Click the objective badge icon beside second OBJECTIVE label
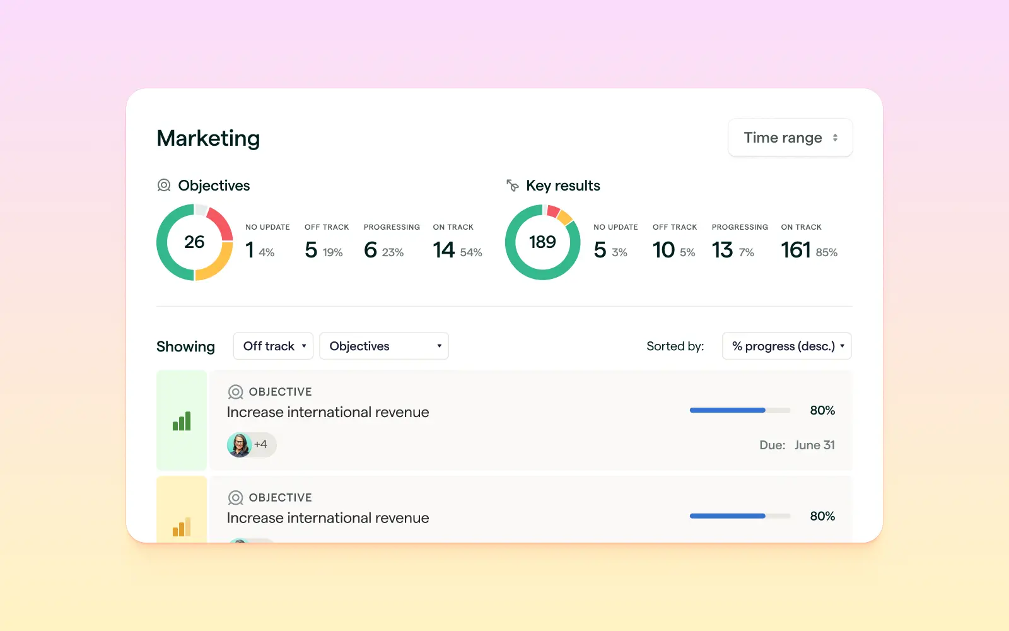Viewport: 1009px width, 631px height. 235,497
